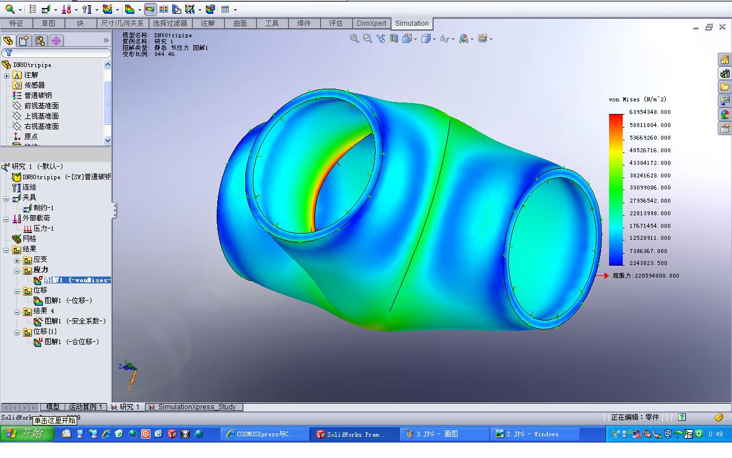Open the apply material list icon
Screen dimensions: 732x458
pos(33,9)
